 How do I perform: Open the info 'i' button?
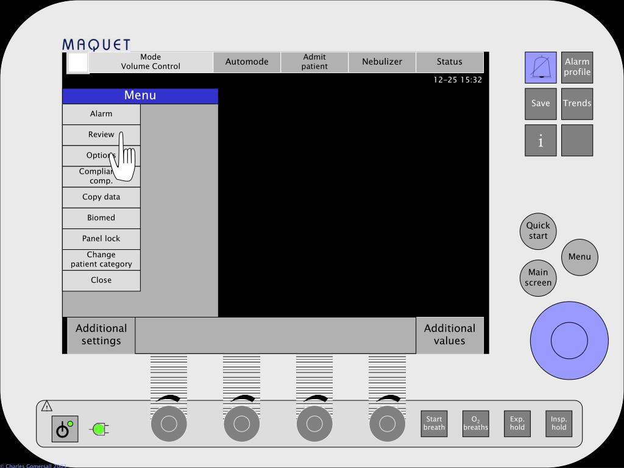[x=541, y=140]
